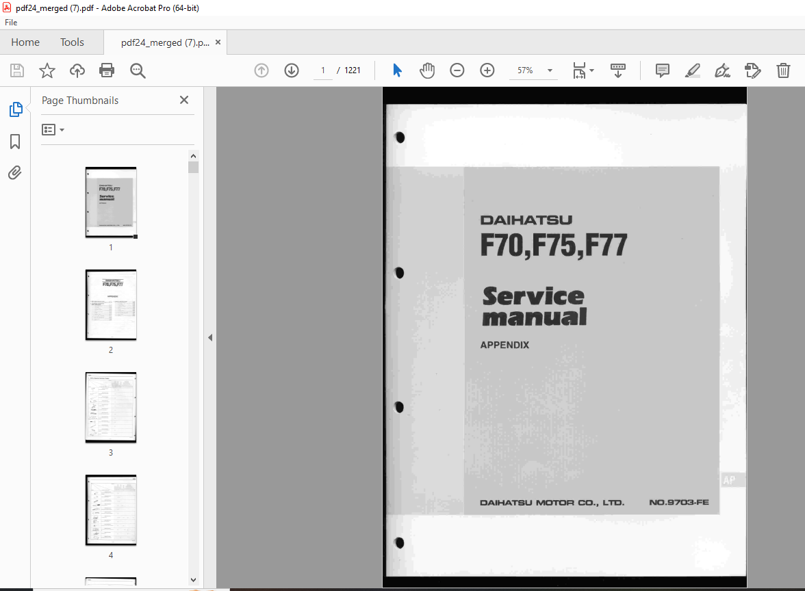Close the pdf24_merged document tab
Viewport: 805px width, 591px height.
point(218,42)
